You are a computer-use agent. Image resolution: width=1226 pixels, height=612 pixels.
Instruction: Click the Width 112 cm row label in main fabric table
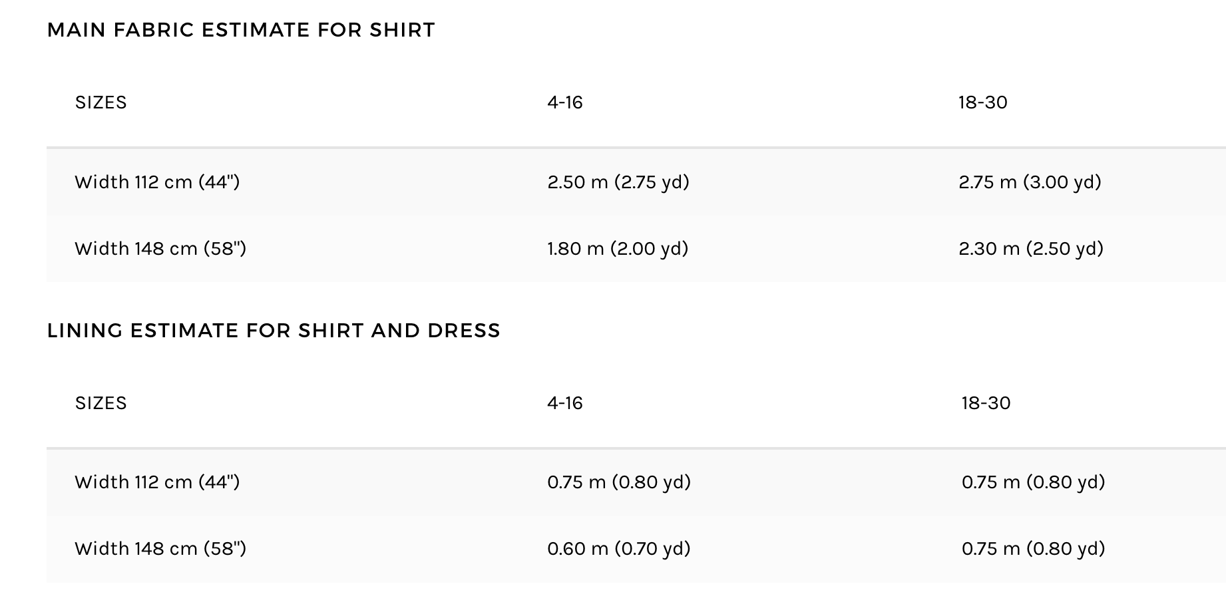tap(157, 182)
